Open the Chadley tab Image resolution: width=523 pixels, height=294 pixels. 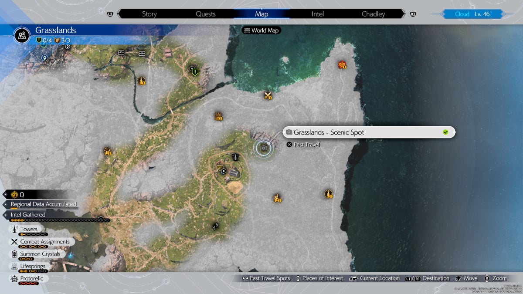coord(373,14)
